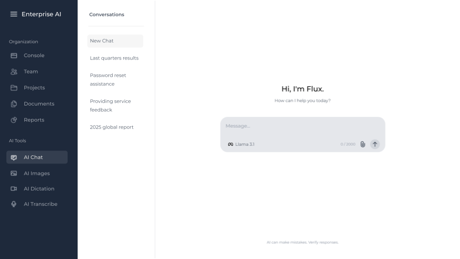
Task: Send message with the arrow button
Action: tap(375, 144)
